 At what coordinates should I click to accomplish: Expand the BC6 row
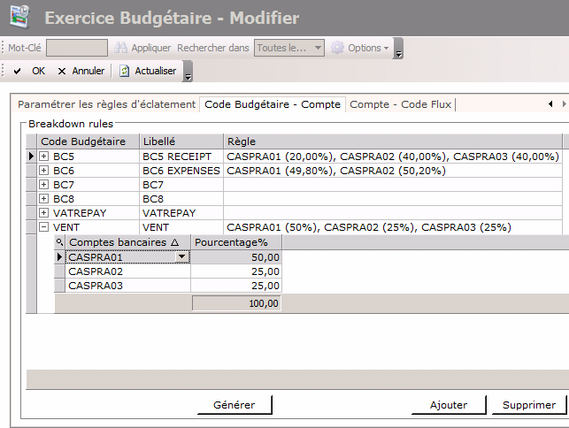(44, 171)
